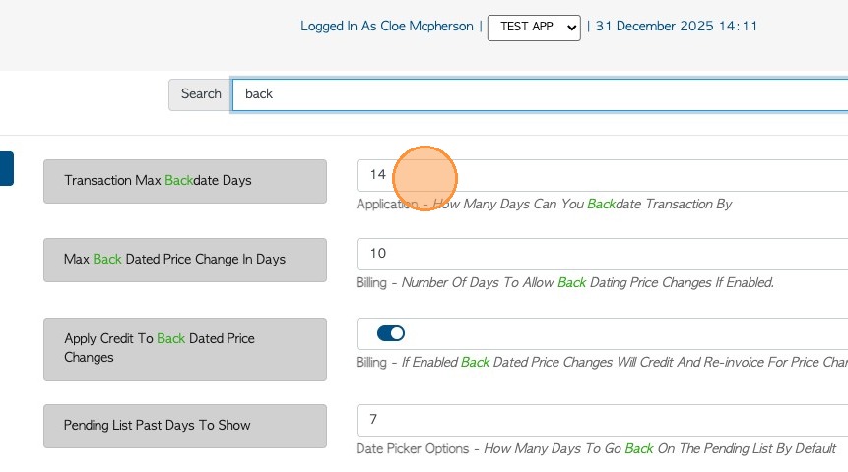Toggle the Apply Credit To Back Dated switch

(x=391, y=333)
